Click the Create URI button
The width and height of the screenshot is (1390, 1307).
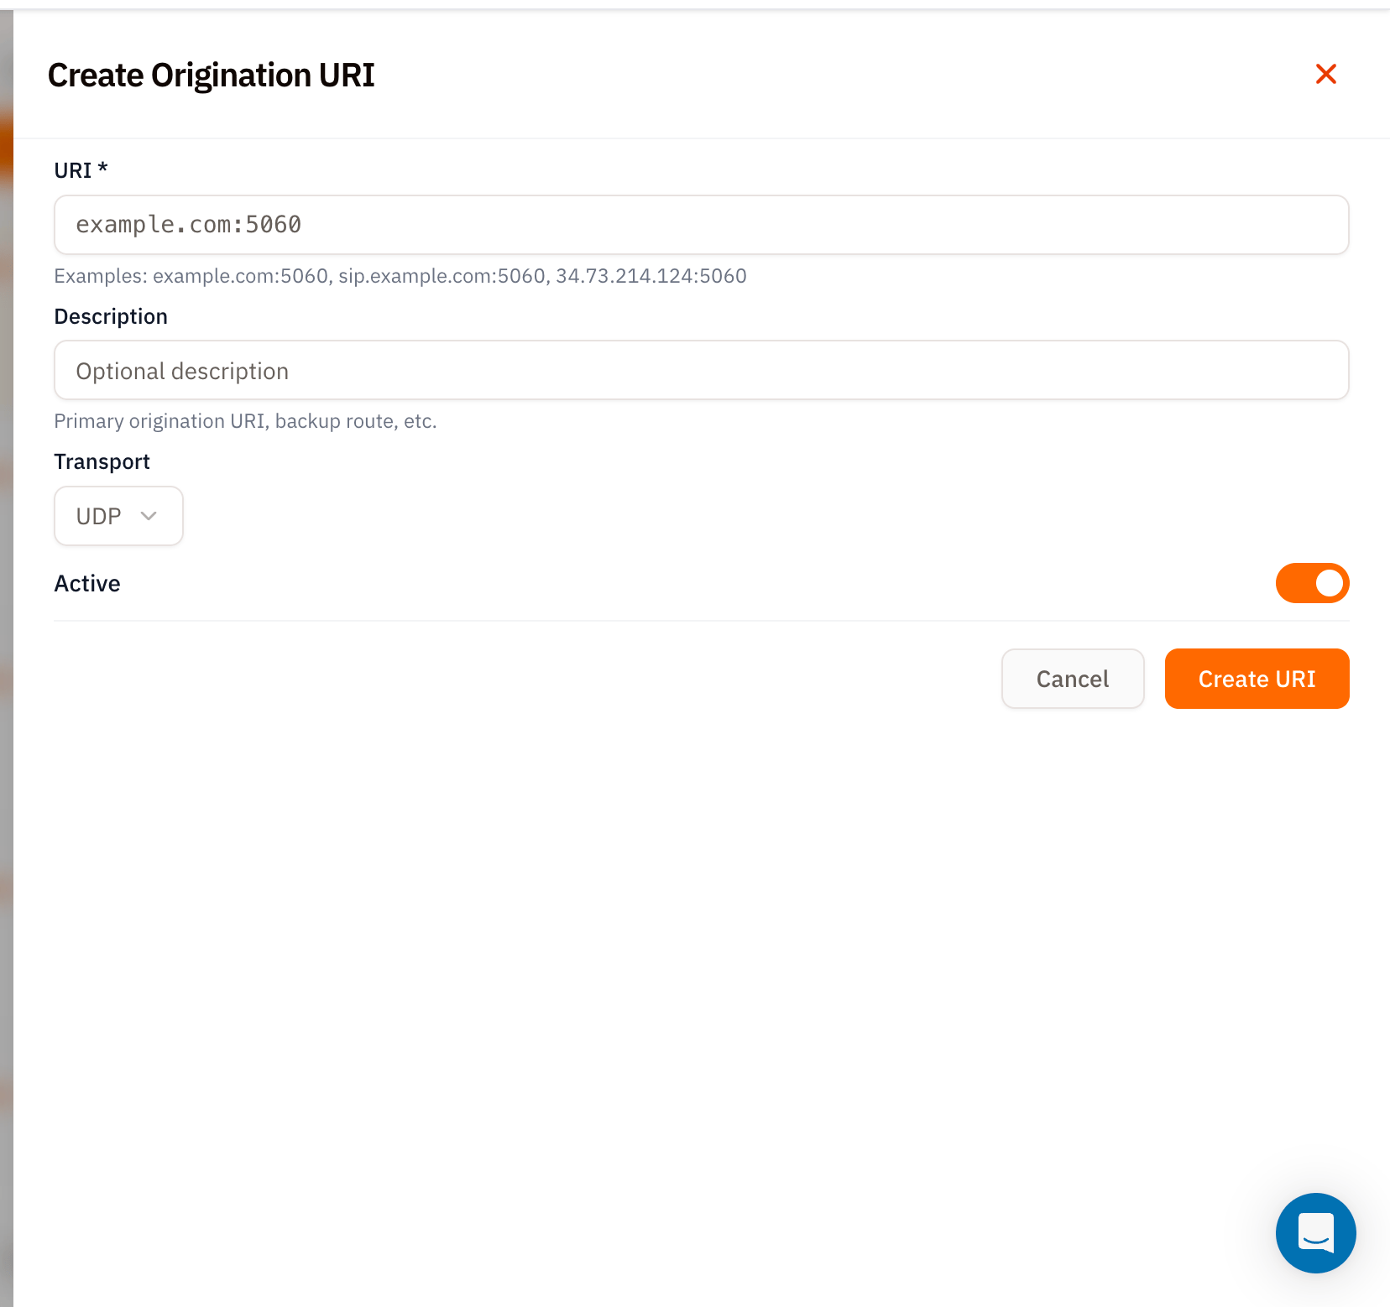(x=1257, y=679)
